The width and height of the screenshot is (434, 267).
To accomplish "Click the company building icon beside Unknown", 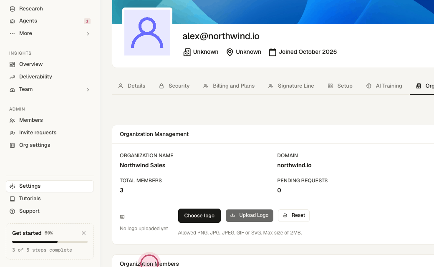I will pyautogui.click(x=187, y=52).
